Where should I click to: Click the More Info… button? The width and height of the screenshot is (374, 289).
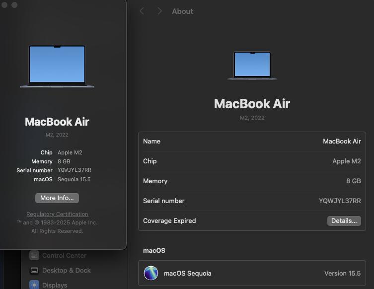pos(57,198)
